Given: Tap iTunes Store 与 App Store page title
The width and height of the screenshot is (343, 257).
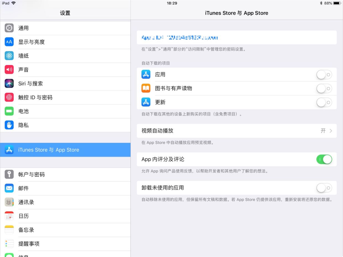Looking at the screenshot, I should 237,13.
